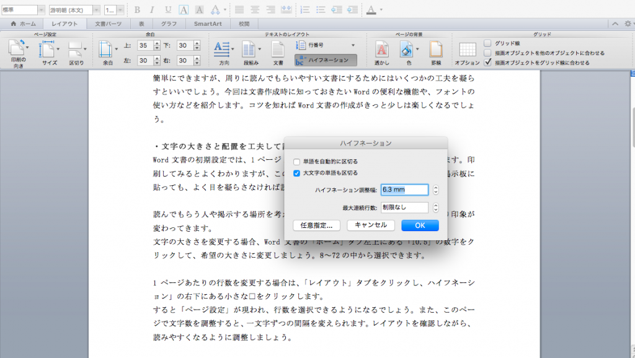Click the text direction (方向) icon
Screen dimensions: 635x358
(x=221, y=50)
